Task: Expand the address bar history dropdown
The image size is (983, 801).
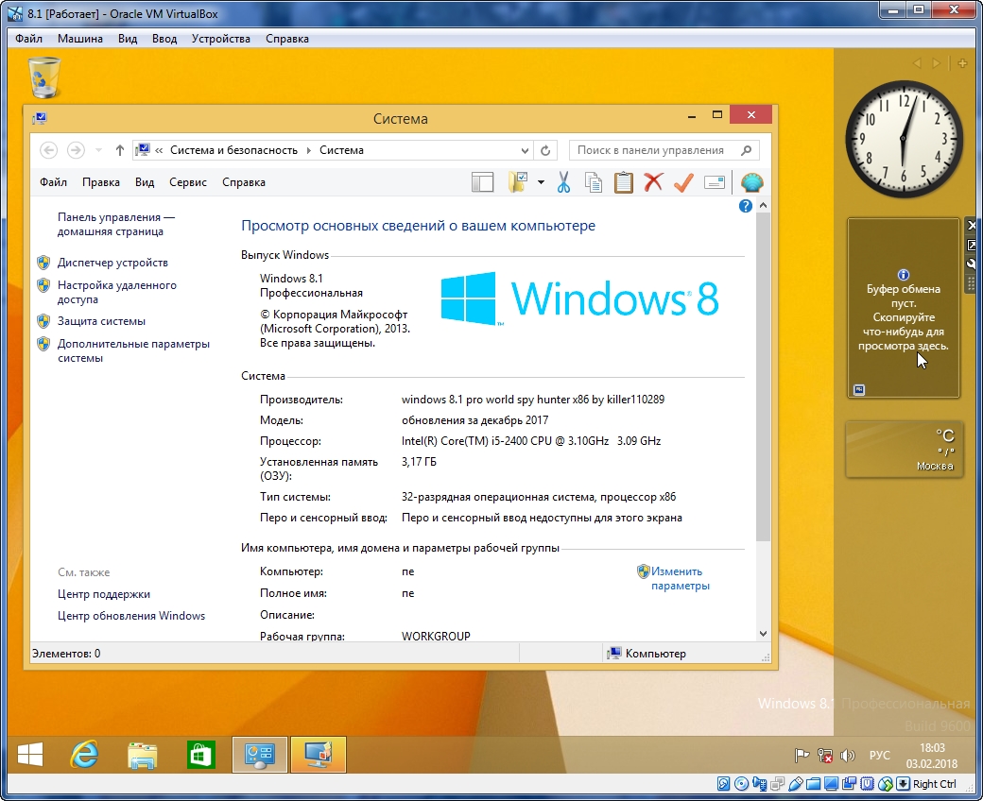Action: pyautogui.click(x=525, y=150)
